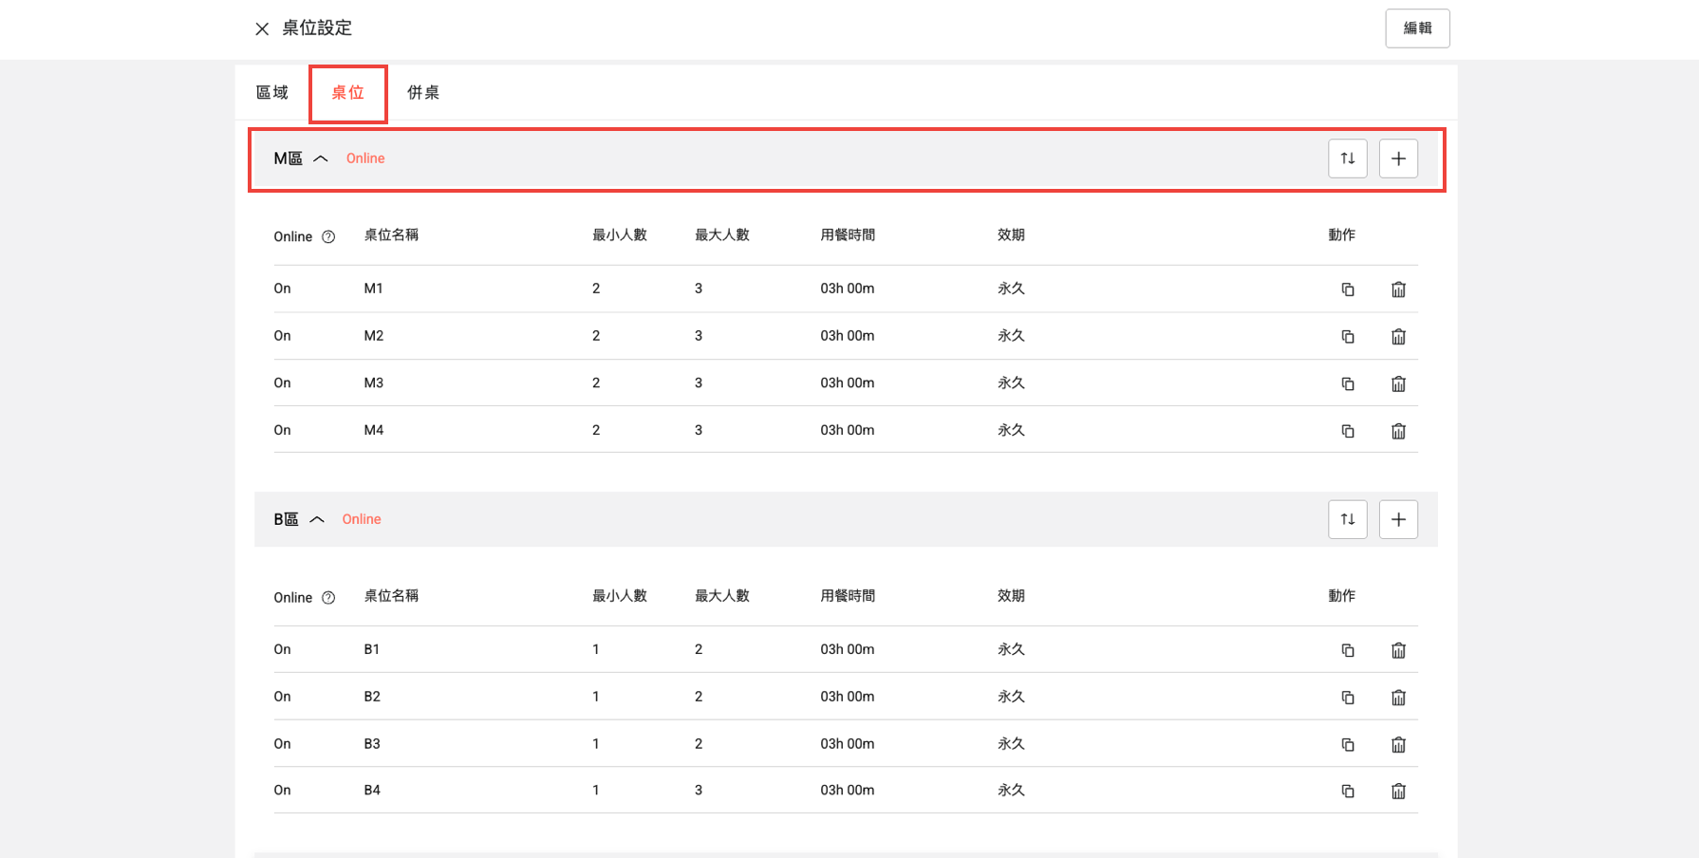The width and height of the screenshot is (1699, 858).
Task: Add a new table to B區
Action: [x=1398, y=519]
